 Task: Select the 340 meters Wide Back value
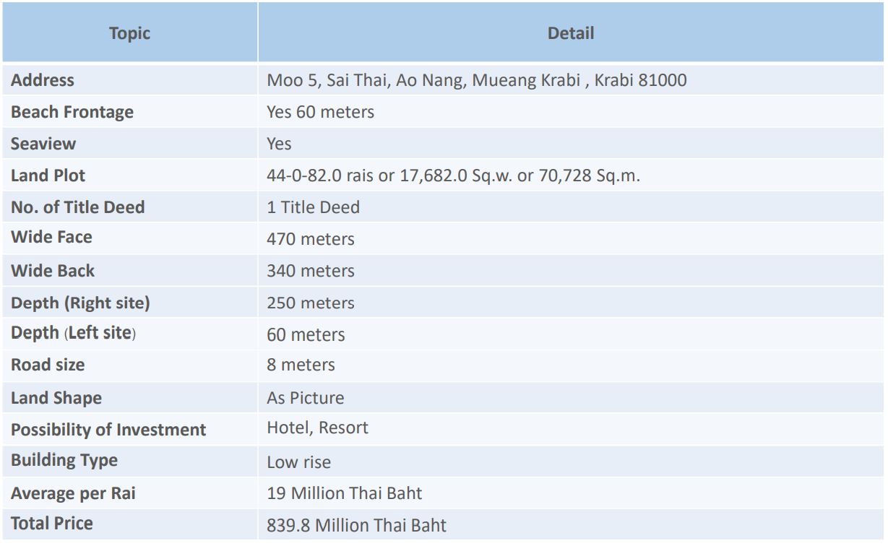[311, 271]
